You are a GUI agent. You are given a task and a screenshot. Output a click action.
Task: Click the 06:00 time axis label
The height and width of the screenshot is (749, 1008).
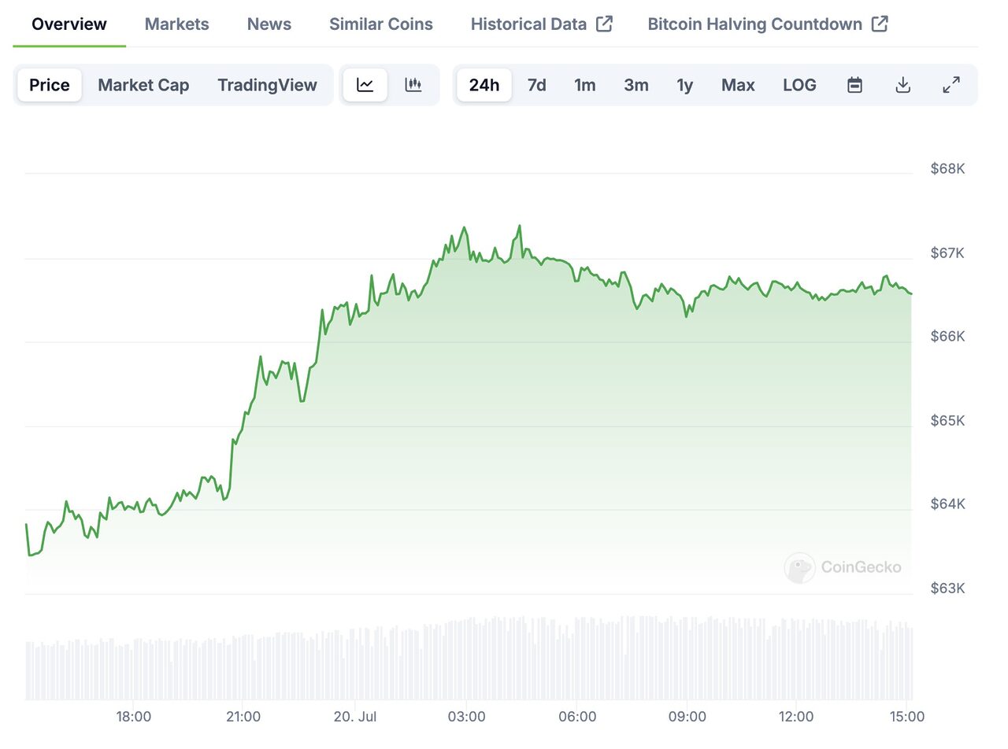pos(577,717)
